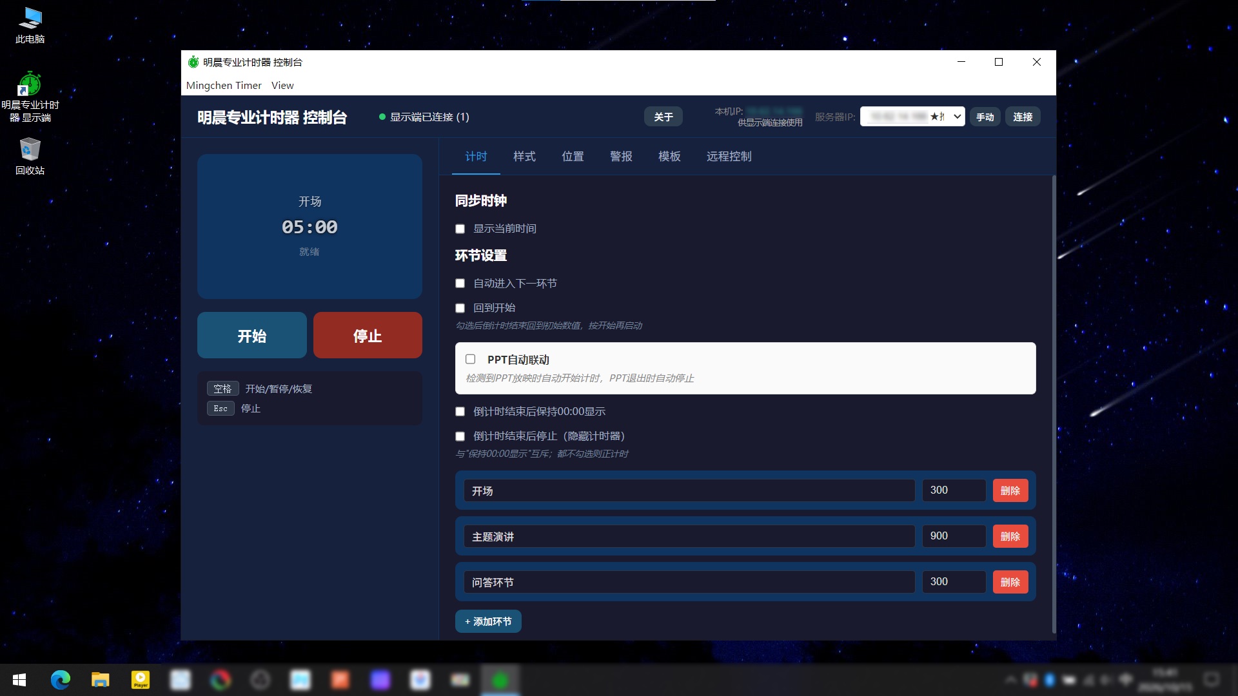Viewport: 1238px width, 696px height.
Task: Enable PPT自动联动 checkbox
Action: [x=471, y=360]
